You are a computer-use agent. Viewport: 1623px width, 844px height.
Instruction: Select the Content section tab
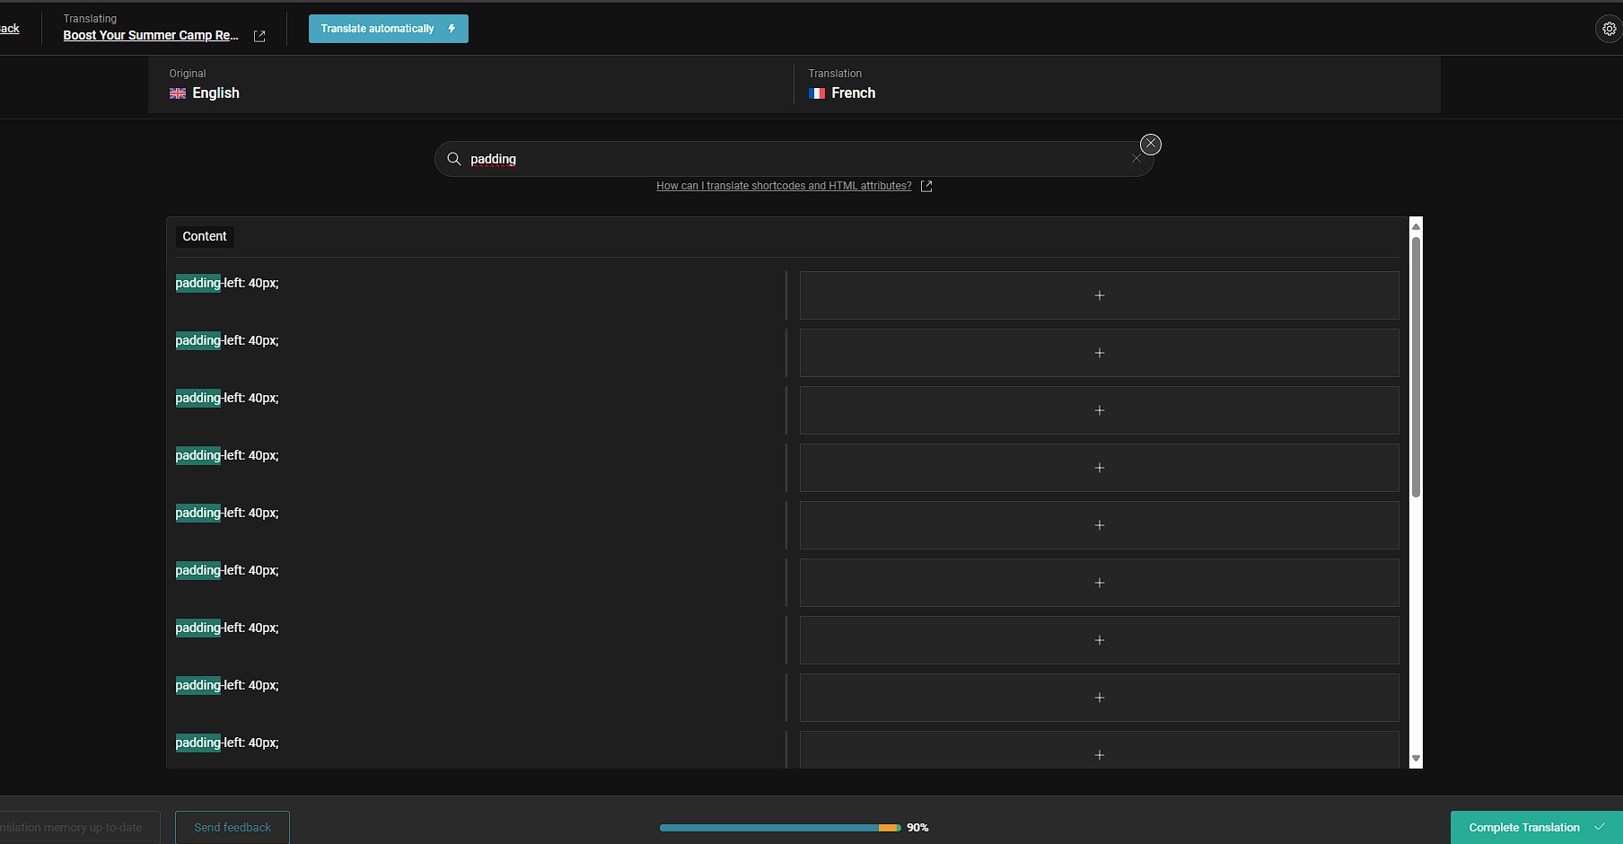205,236
